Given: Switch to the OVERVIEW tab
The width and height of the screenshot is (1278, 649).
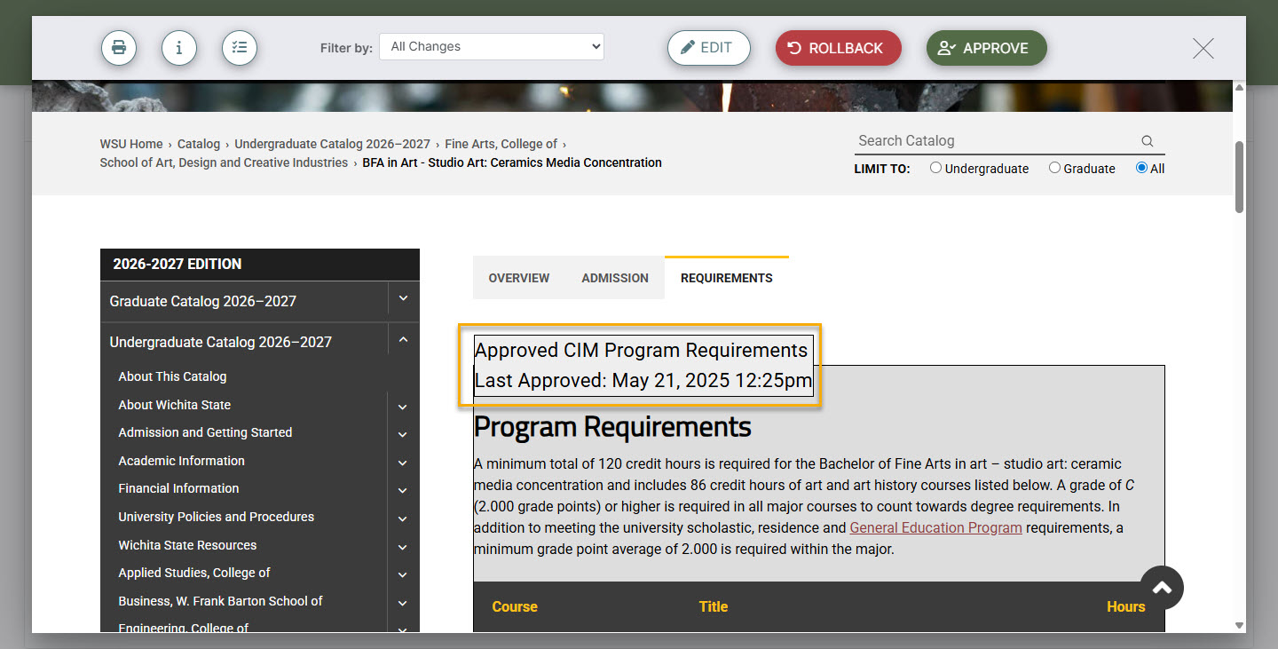Looking at the screenshot, I should pyautogui.click(x=519, y=278).
